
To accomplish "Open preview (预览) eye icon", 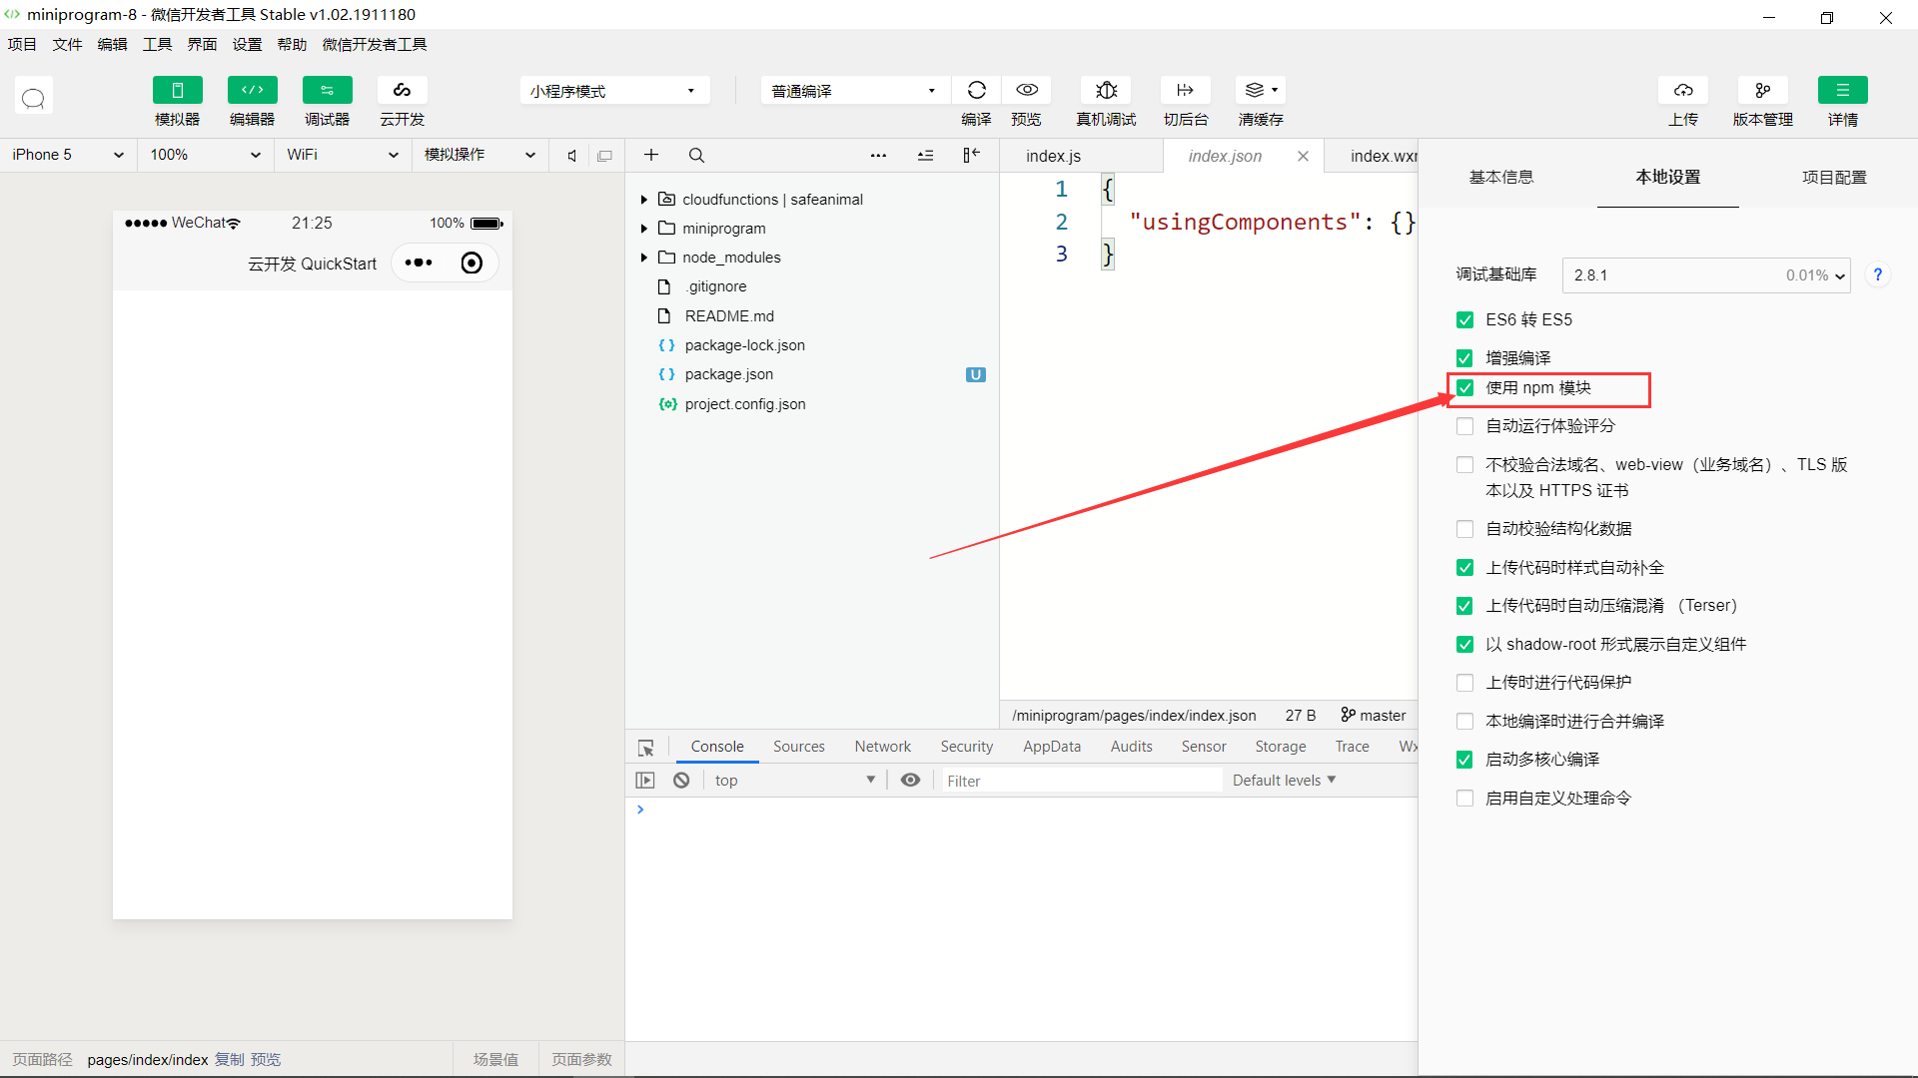I will pyautogui.click(x=1026, y=91).
